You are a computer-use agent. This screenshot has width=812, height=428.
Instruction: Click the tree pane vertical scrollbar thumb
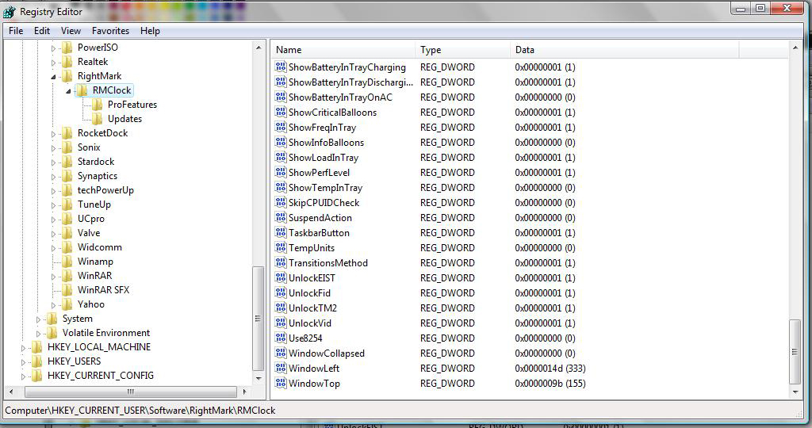258,319
